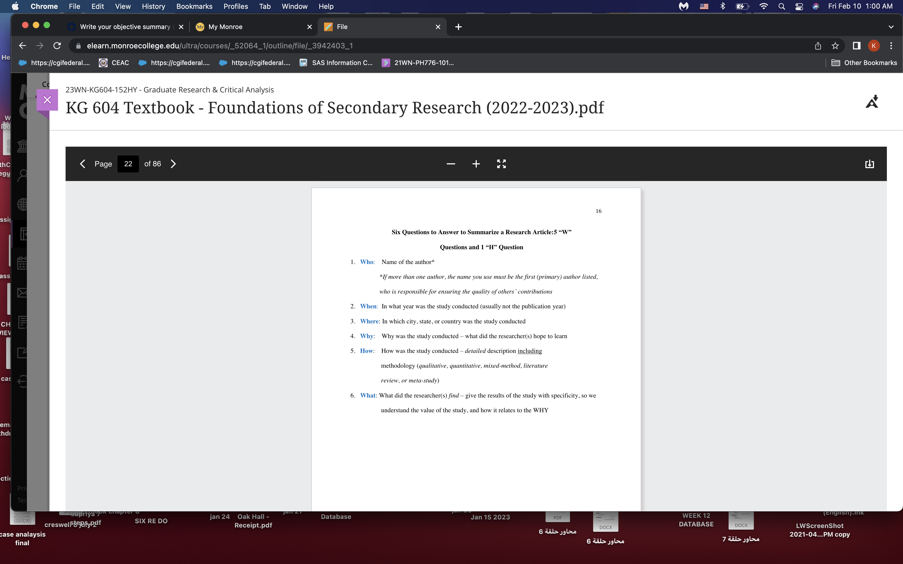
Task: Zoom out the PDF with minus icon
Action: (x=451, y=164)
